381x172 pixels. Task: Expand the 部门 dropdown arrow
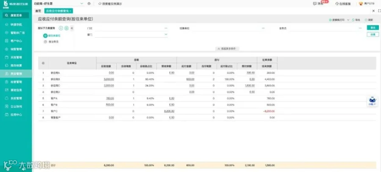click(166, 35)
